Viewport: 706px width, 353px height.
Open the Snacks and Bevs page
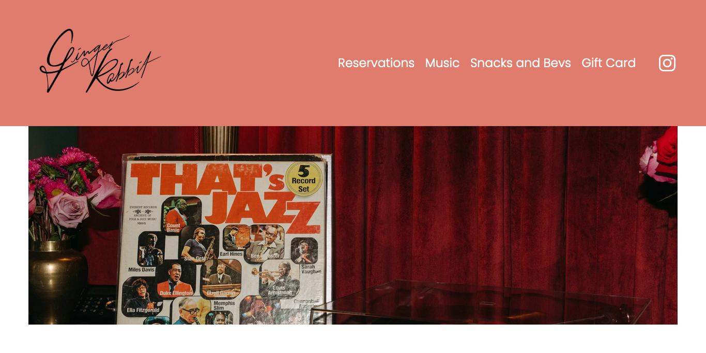520,63
